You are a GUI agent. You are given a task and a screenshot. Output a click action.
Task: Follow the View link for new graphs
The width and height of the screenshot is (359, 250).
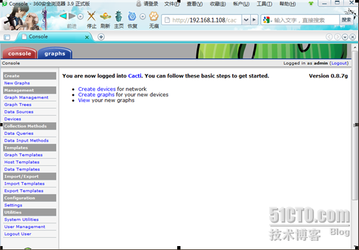click(84, 100)
